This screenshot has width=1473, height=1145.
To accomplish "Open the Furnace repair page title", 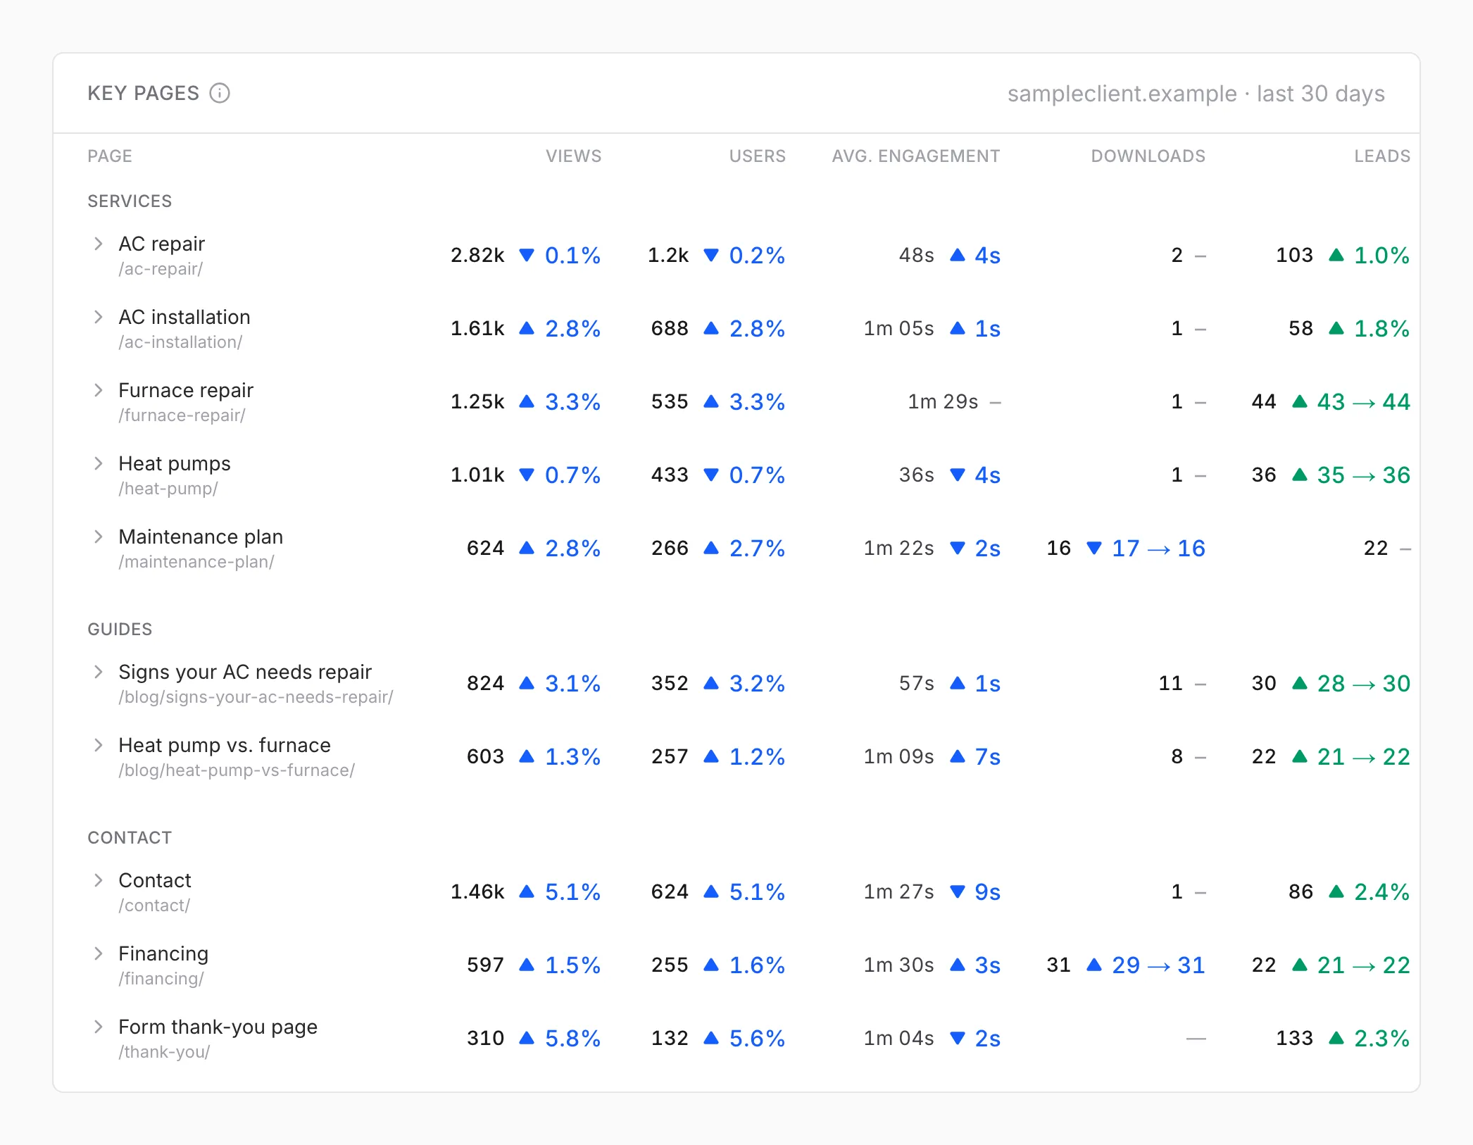I will tap(186, 390).
